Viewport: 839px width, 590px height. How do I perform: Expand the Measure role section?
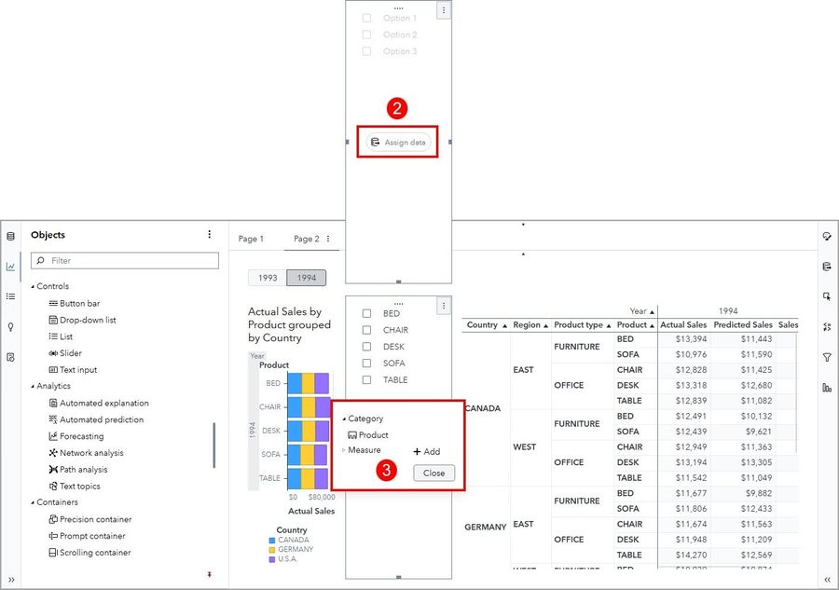tap(343, 450)
